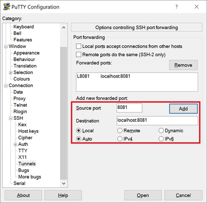Select the Remote radio button
The height and width of the screenshot is (203, 207).
point(120,130)
